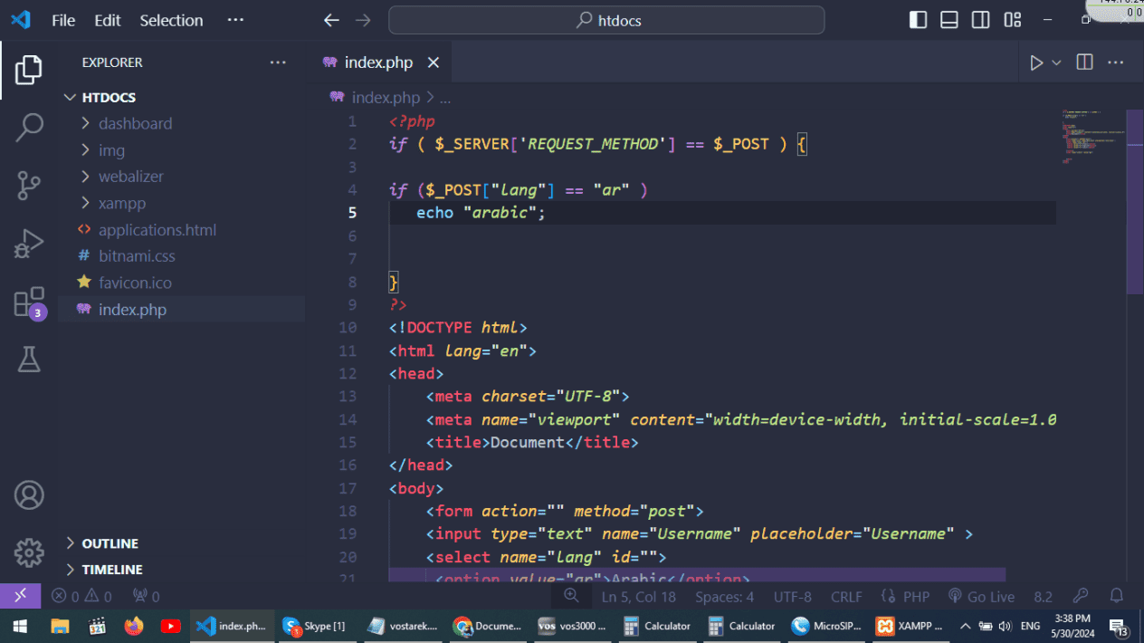The height and width of the screenshot is (643, 1144).
Task: Open the Explorer view in activity bar
Action: coord(29,70)
